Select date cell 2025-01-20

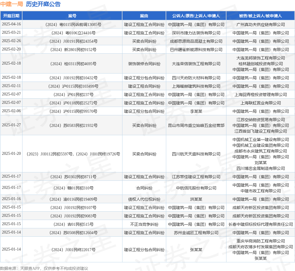(x=11, y=154)
